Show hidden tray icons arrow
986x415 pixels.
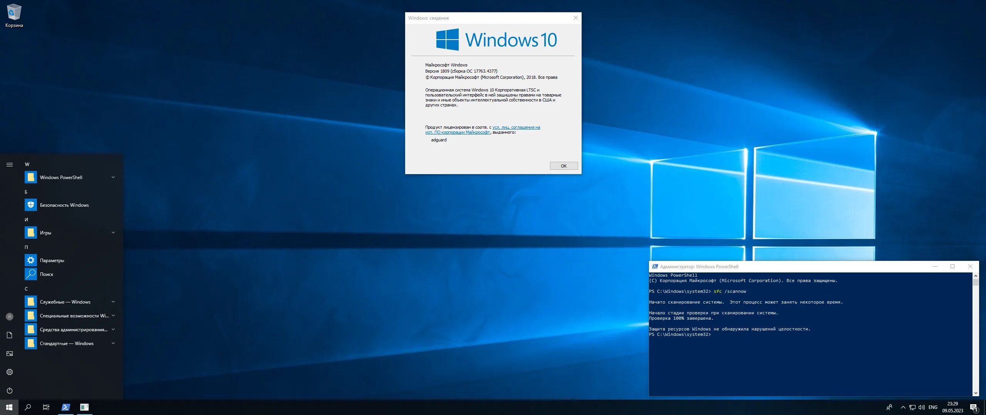coord(903,407)
